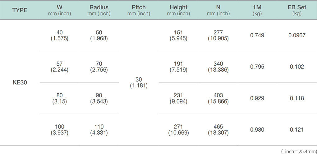
Task: Select the 465 (18.307) N value
Action: 218,130
